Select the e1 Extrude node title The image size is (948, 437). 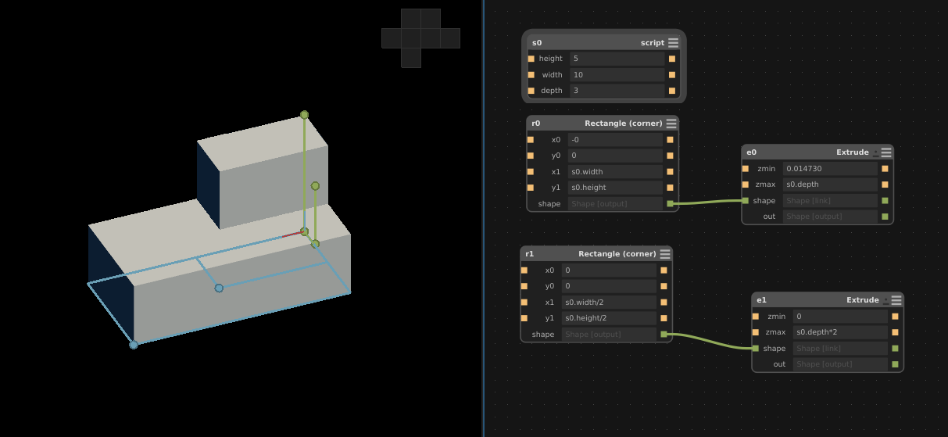coord(863,300)
